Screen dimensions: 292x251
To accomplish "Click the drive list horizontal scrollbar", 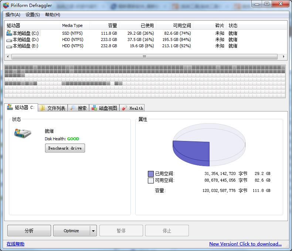I will coord(144,57).
